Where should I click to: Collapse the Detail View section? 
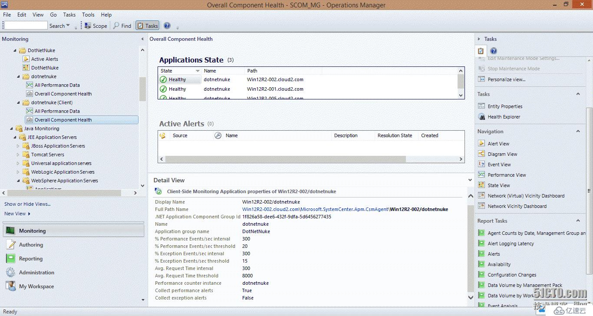point(470,180)
